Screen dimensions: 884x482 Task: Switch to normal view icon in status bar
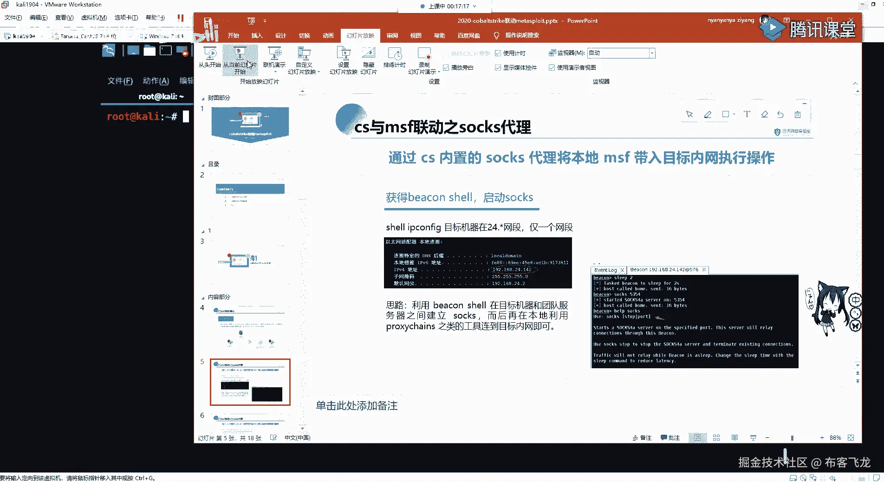(698, 438)
